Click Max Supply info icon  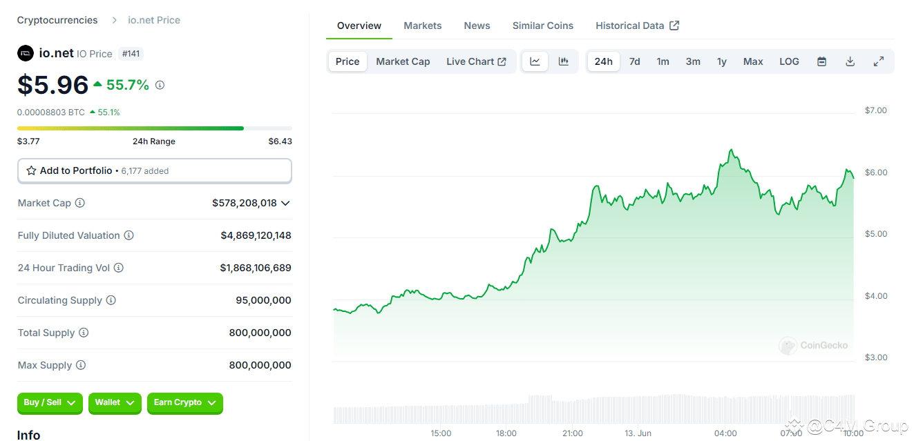pyautogui.click(x=81, y=365)
